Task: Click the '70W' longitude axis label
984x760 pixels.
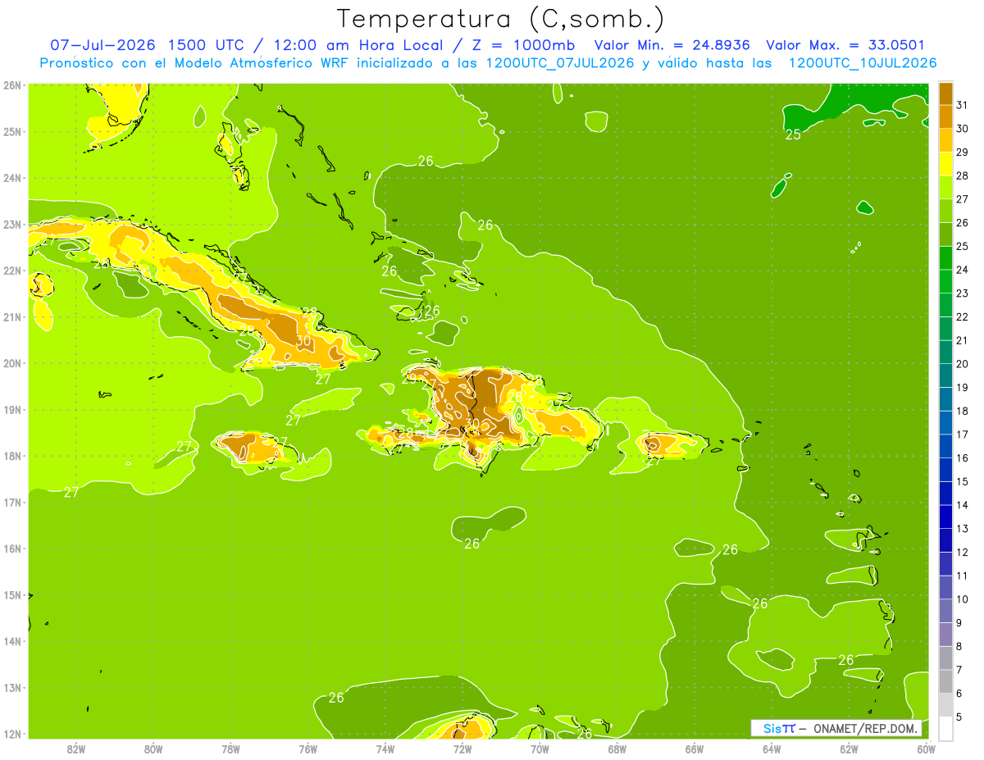Action: (540, 749)
